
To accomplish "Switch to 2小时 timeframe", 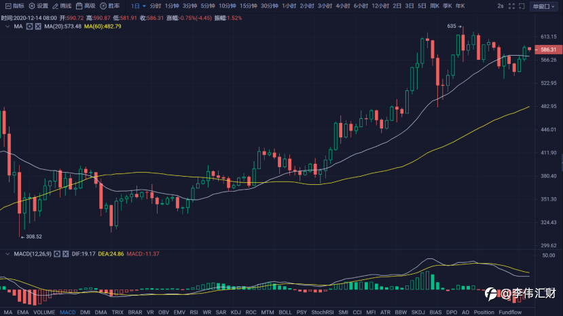I will click(307, 6).
